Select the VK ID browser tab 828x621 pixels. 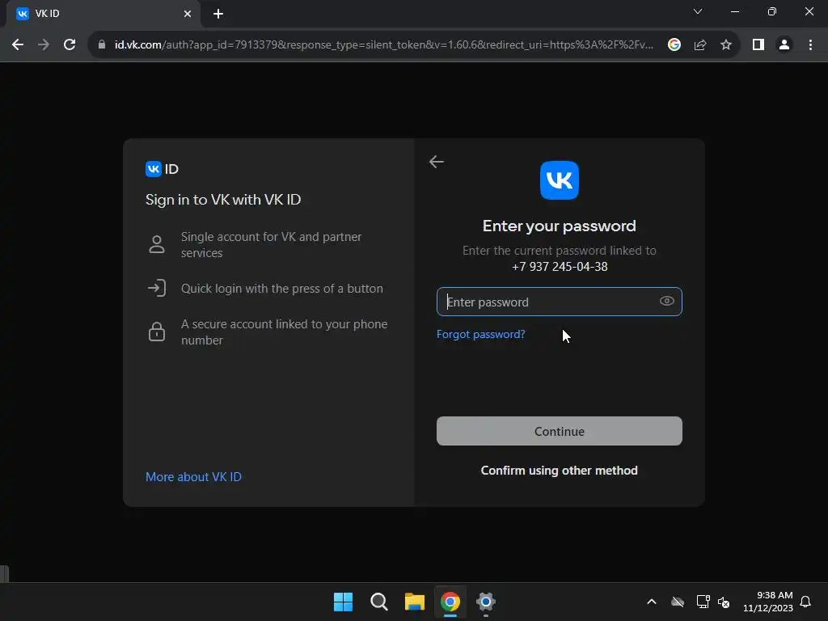pyautogui.click(x=103, y=14)
